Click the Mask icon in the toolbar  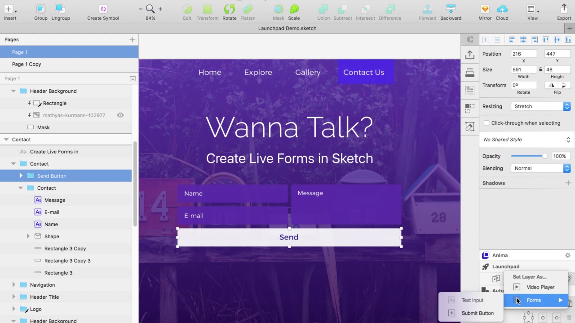[278, 10]
